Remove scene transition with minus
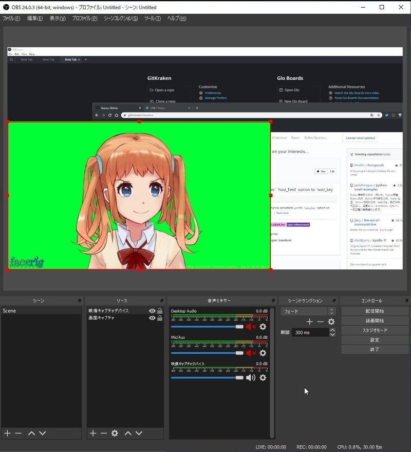The image size is (411, 452). (320, 322)
